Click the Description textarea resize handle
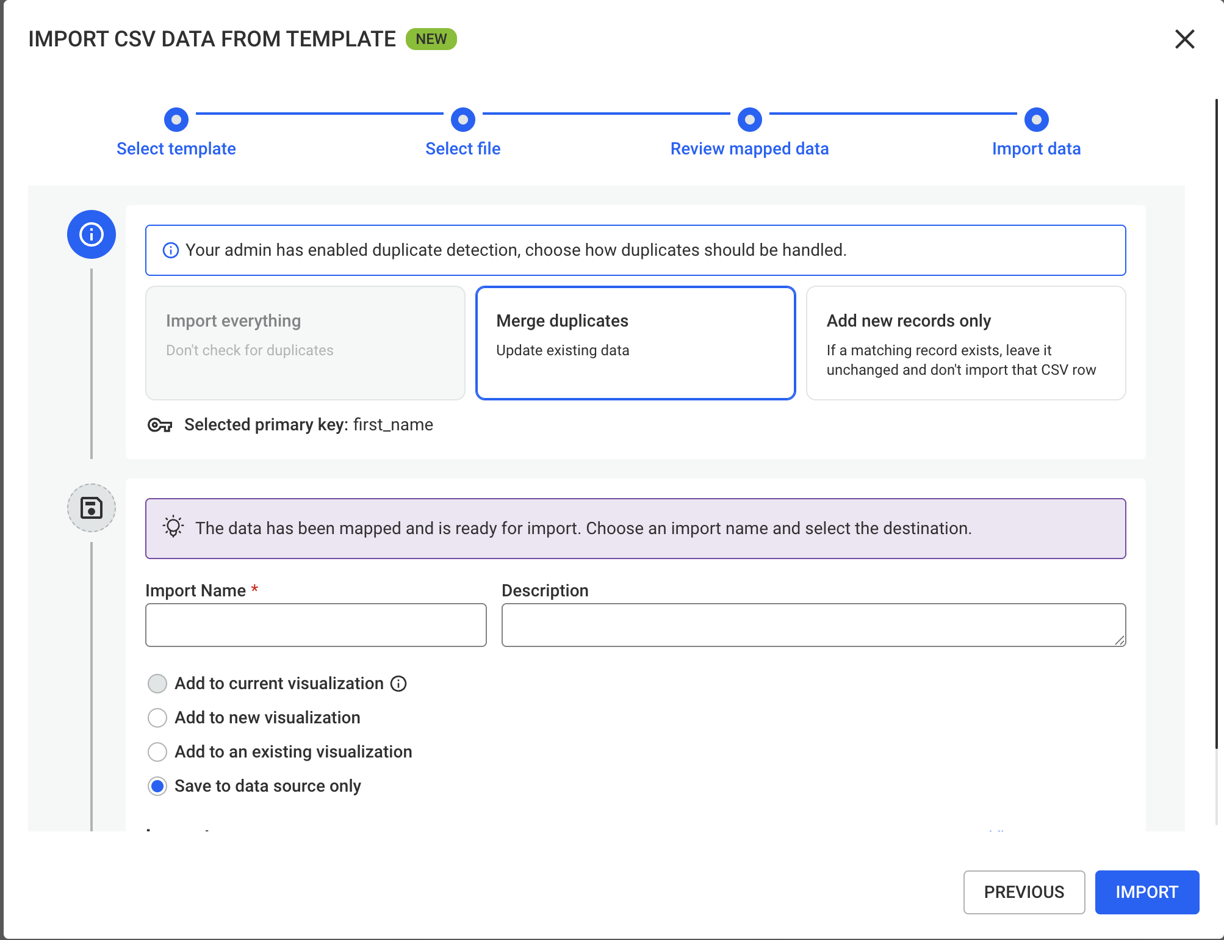 click(1120, 640)
